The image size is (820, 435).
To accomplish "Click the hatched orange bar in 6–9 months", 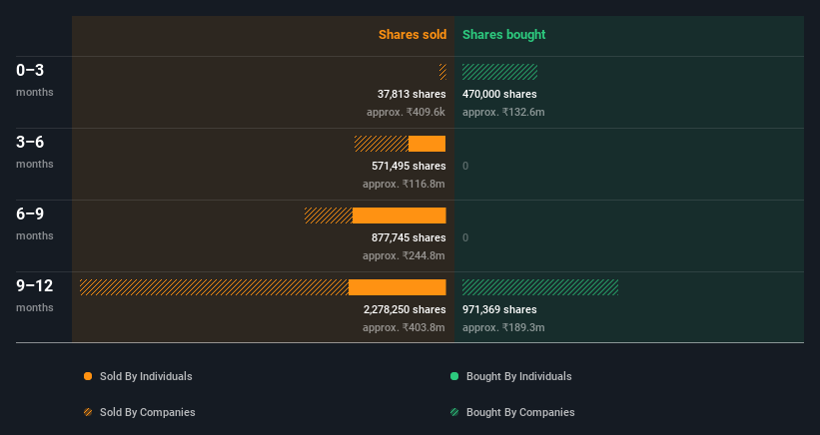I will coord(329,216).
